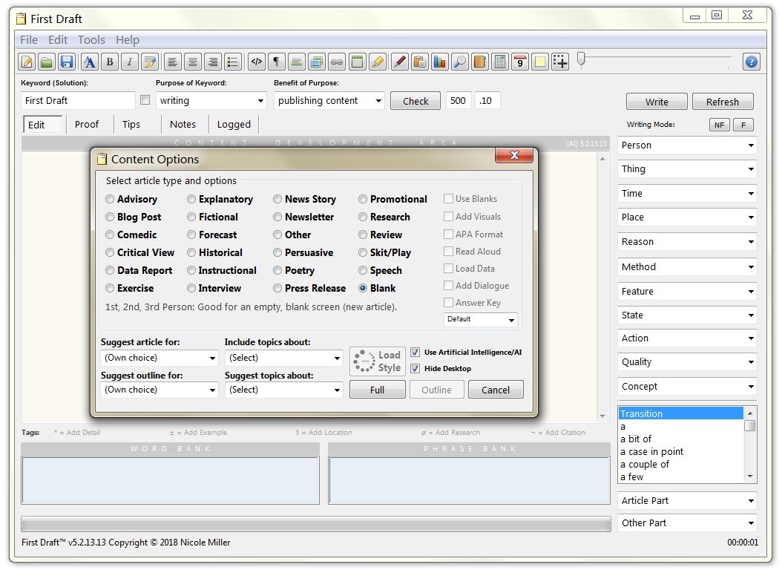
Task: Click the HTML code tag icon
Action: pos(257,62)
